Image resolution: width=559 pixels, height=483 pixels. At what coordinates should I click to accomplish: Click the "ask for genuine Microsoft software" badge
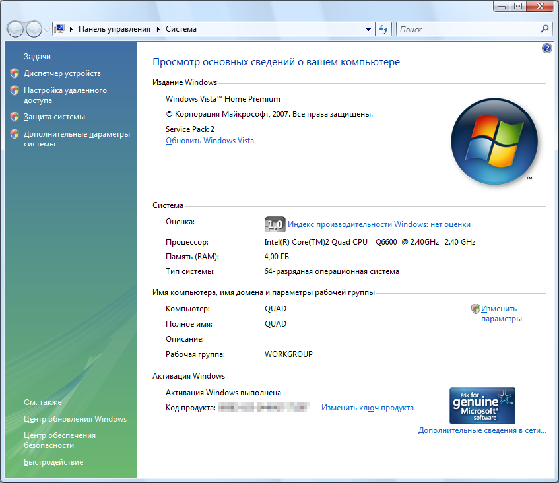click(482, 405)
